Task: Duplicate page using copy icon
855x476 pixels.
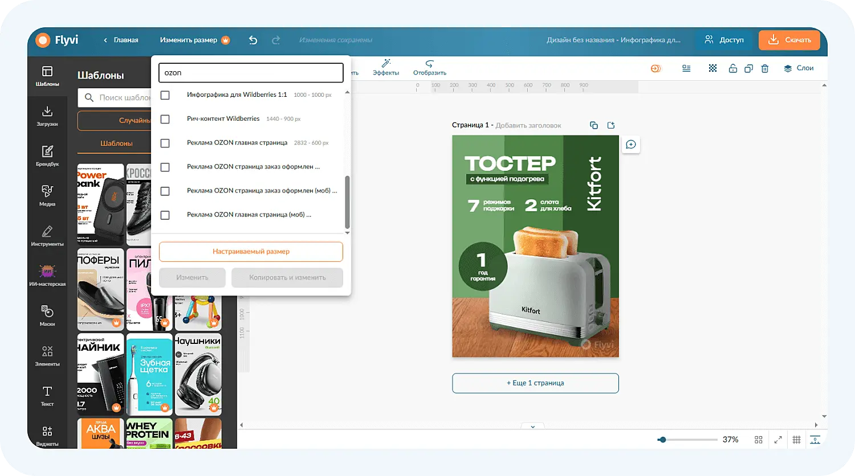Action: tap(593, 125)
